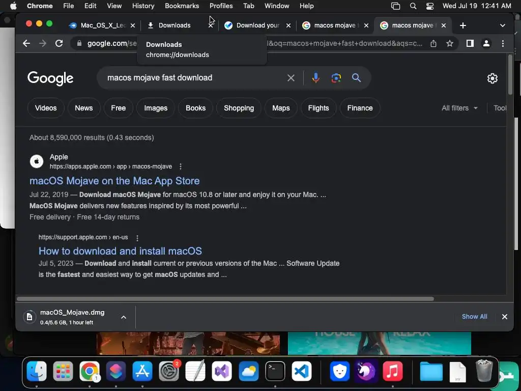Switch to Maps results

point(281,108)
